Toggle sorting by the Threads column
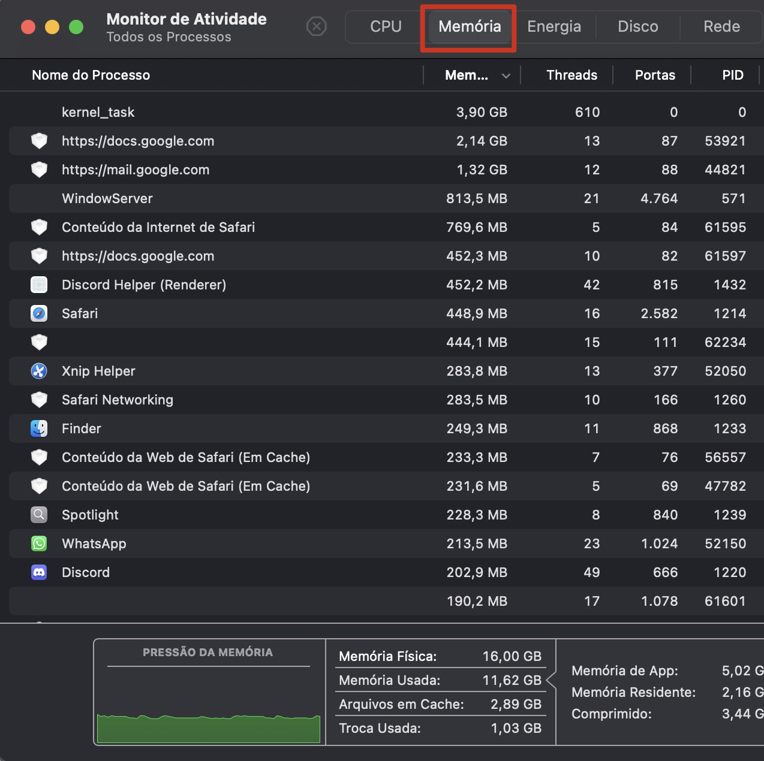 [x=572, y=75]
